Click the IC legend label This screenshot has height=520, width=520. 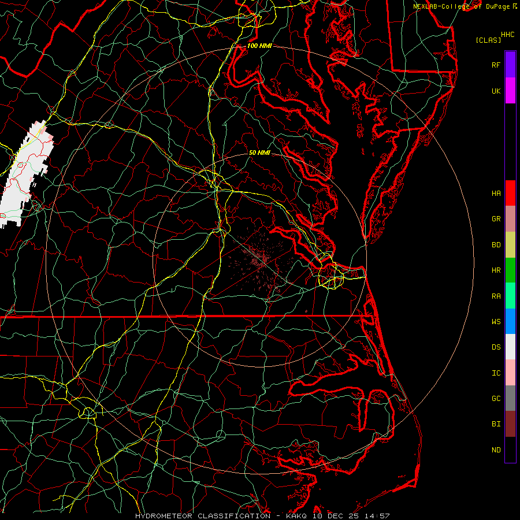496,373
